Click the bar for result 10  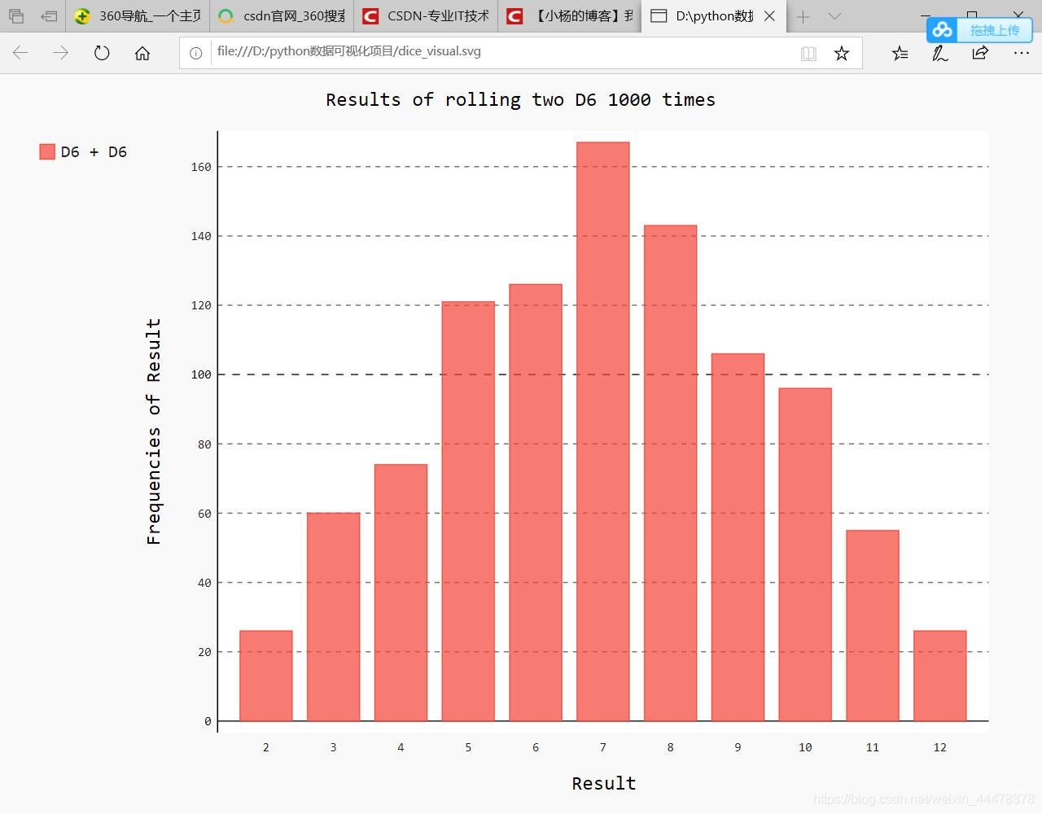click(805, 554)
